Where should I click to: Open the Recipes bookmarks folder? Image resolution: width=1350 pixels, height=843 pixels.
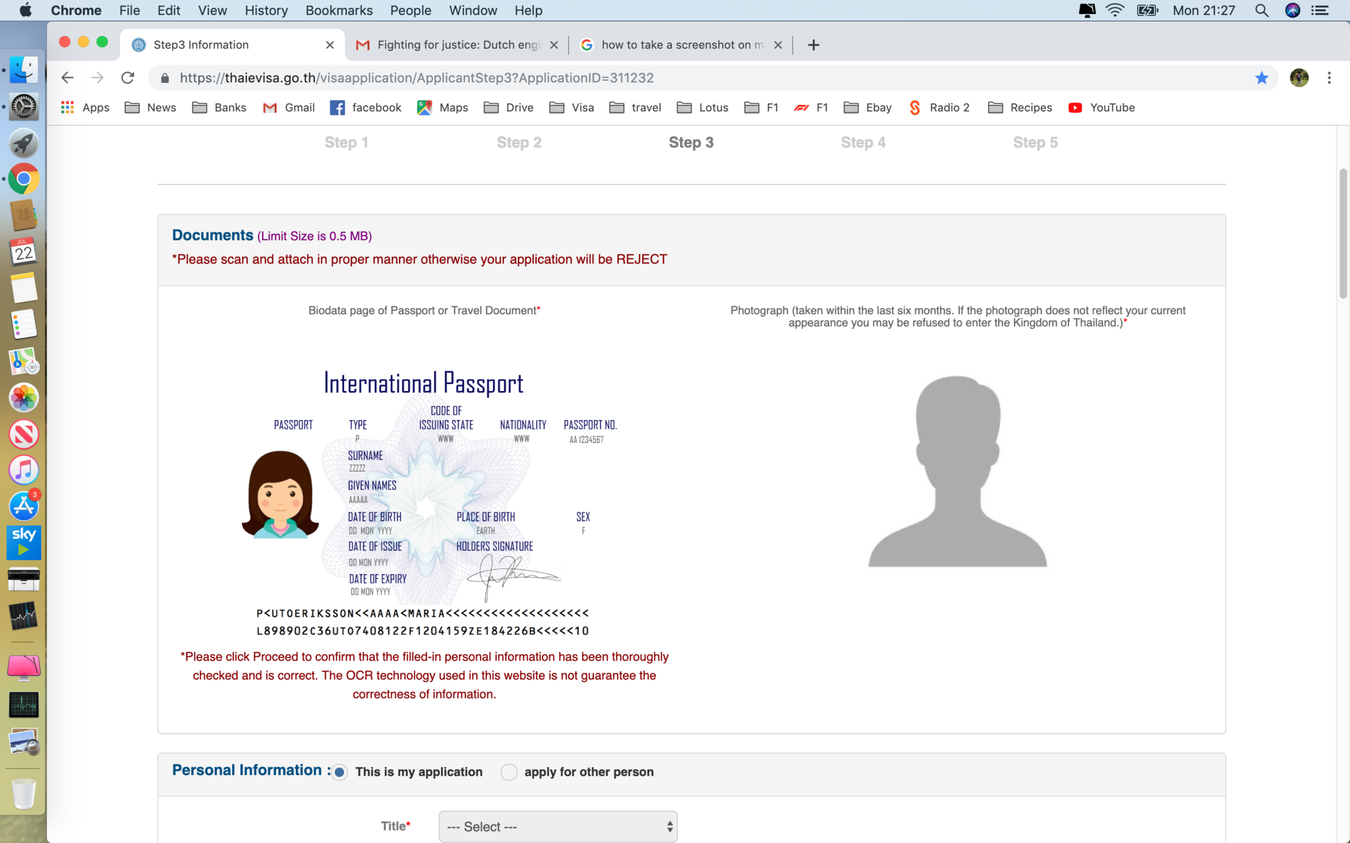coord(1020,107)
